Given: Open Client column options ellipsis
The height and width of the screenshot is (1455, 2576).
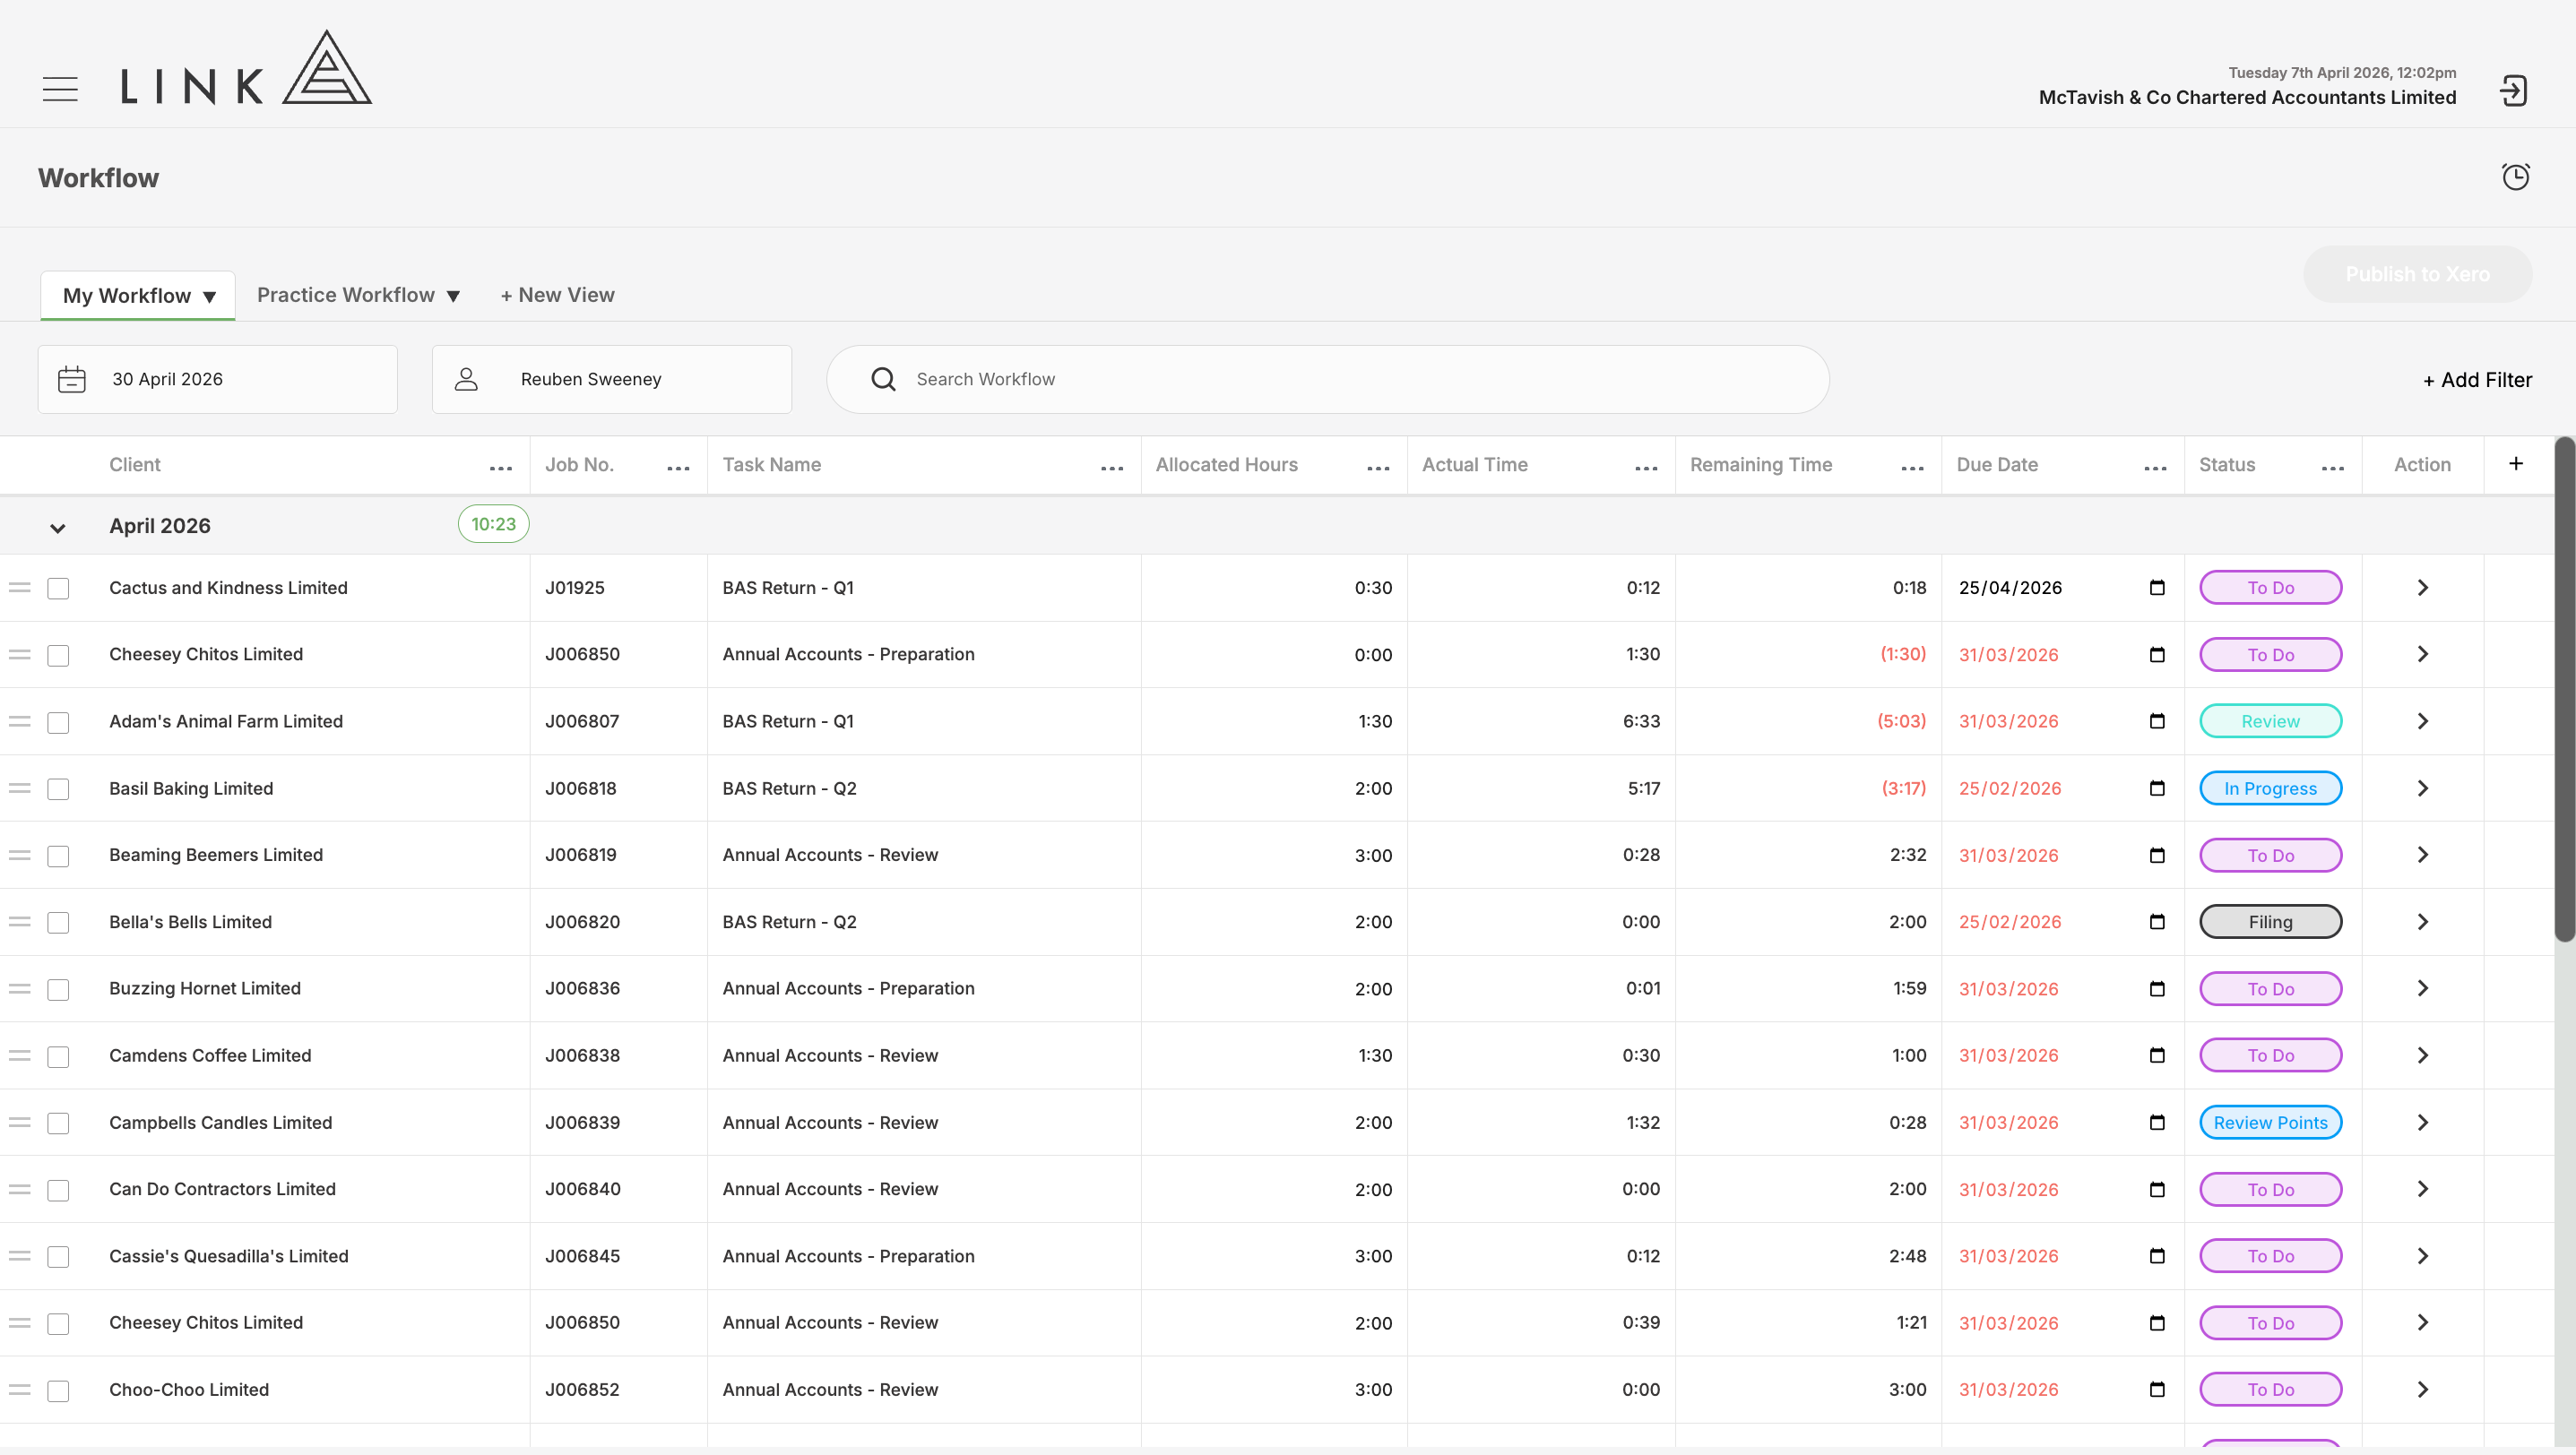Looking at the screenshot, I should (x=501, y=468).
